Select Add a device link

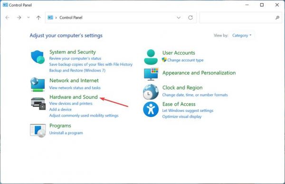[x=60, y=110]
